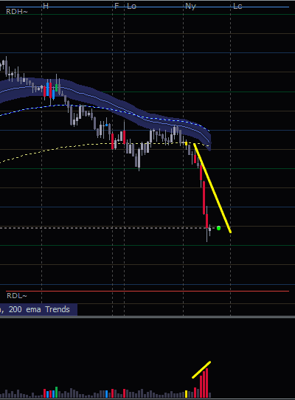Select the RDH~ level label
The height and width of the screenshot is (400, 295).
[x=16, y=12]
